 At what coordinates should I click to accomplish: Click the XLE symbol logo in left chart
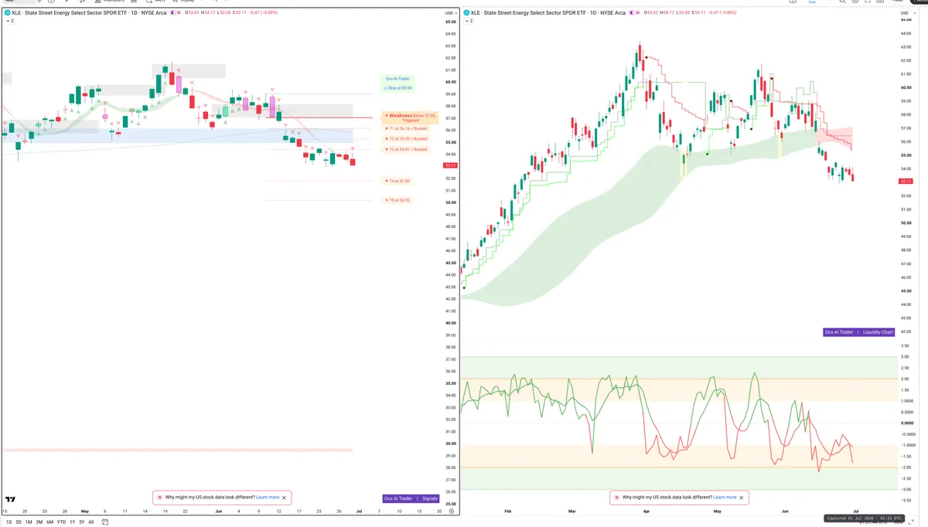[x=8, y=13]
